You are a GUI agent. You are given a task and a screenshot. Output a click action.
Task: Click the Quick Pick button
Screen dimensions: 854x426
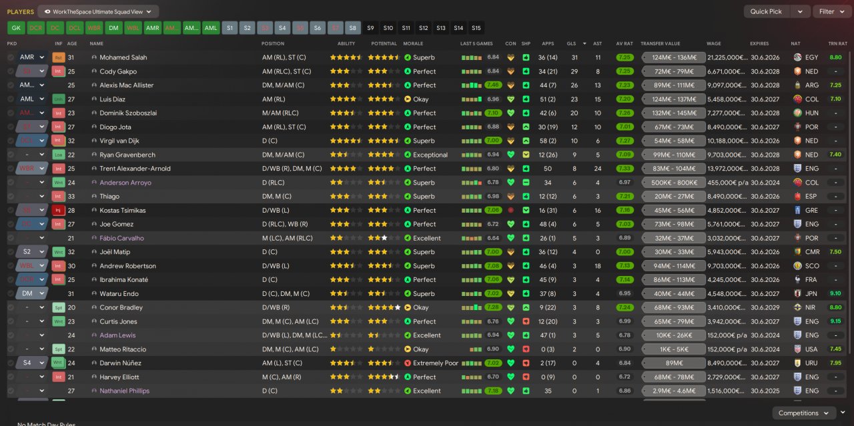coord(766,11)
